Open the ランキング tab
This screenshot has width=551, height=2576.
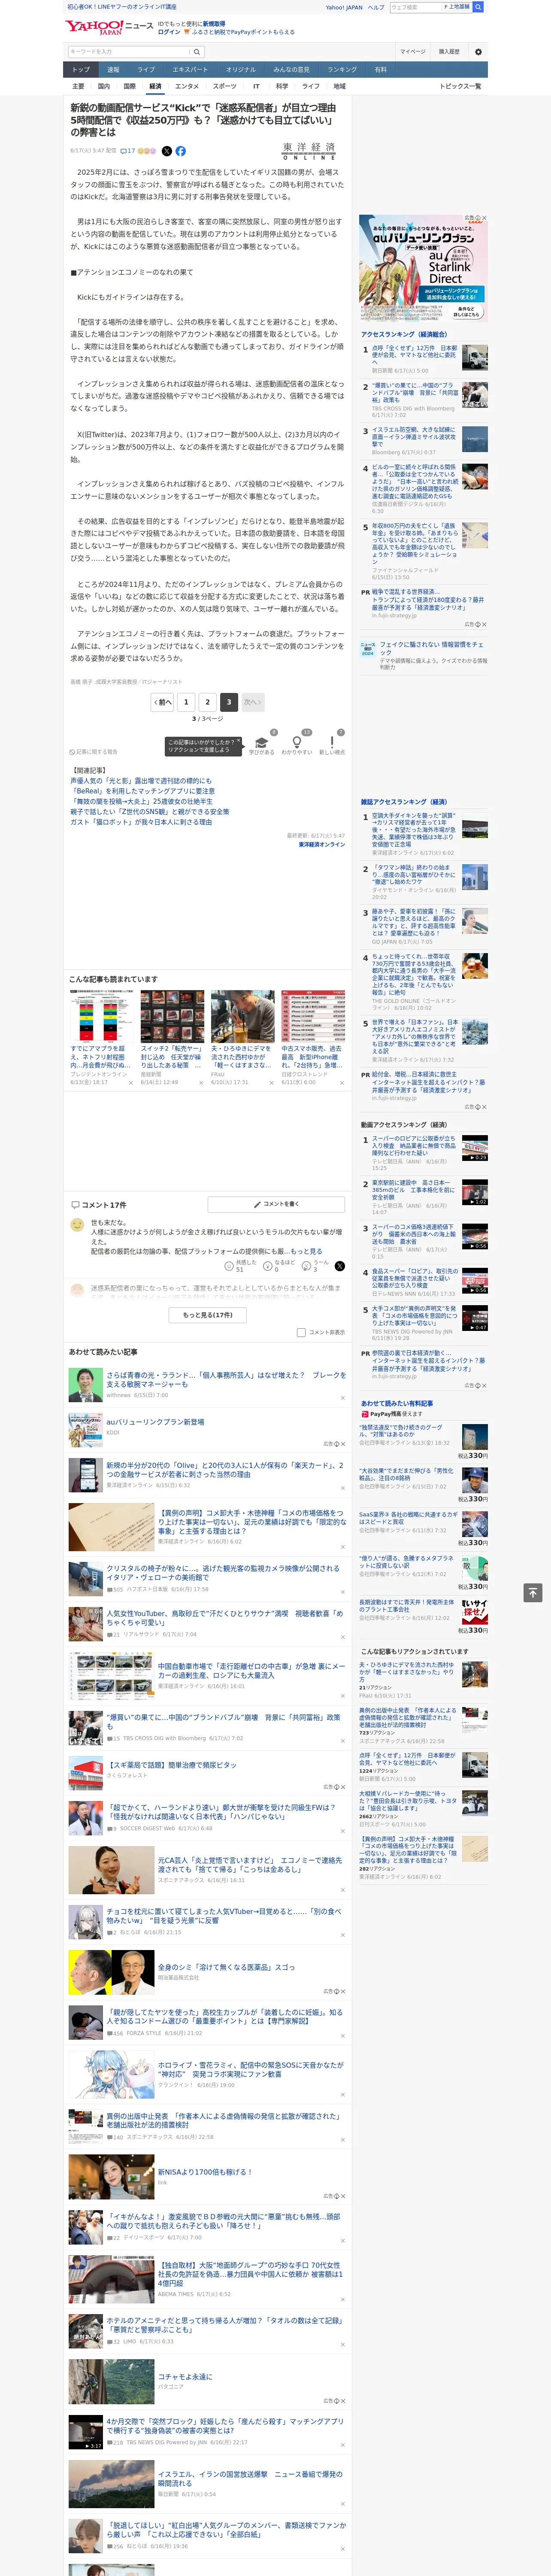tap(342, 70)
